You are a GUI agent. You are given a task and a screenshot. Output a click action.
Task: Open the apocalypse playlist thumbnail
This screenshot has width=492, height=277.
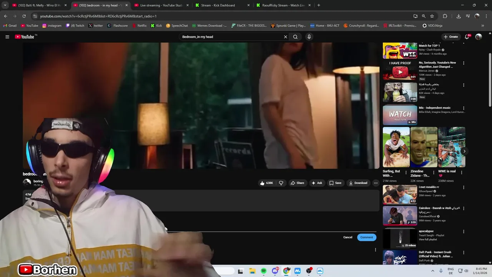400,239
